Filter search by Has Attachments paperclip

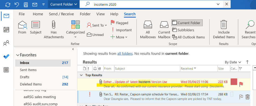[x=53, y=25]
